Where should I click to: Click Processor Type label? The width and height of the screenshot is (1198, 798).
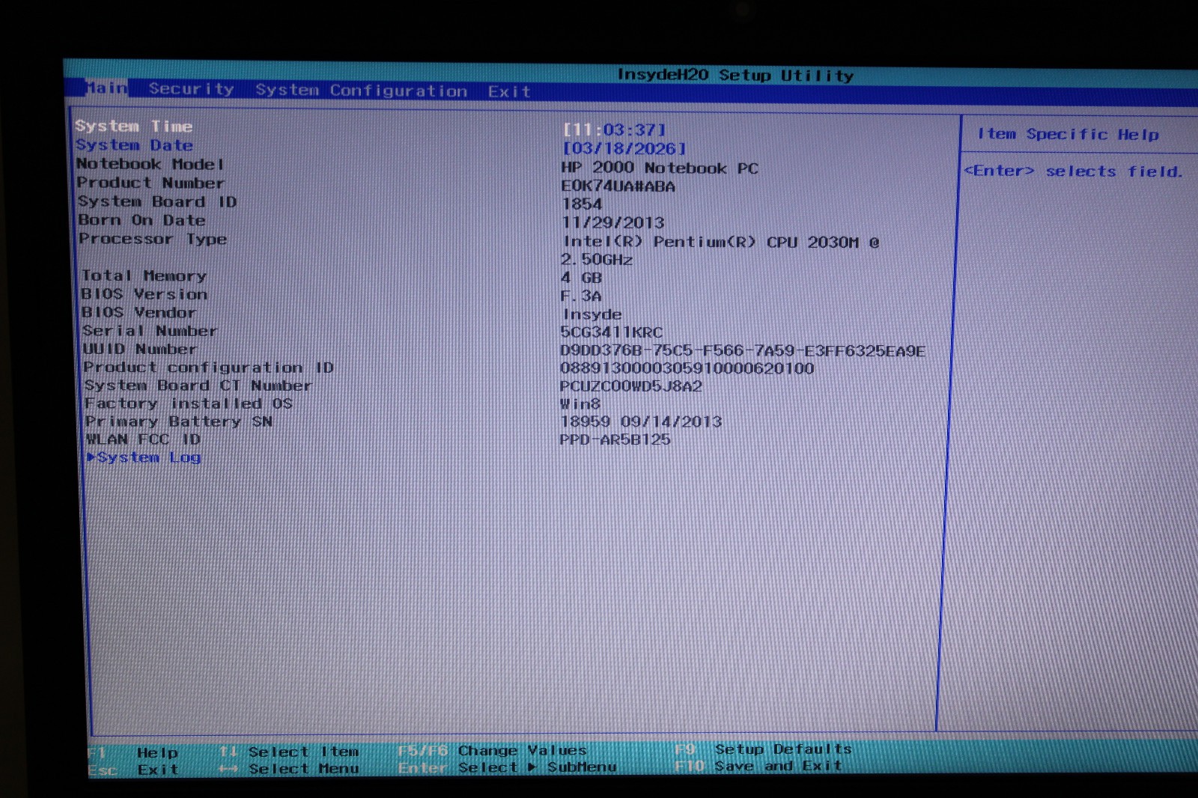click(x=153, y=239)
